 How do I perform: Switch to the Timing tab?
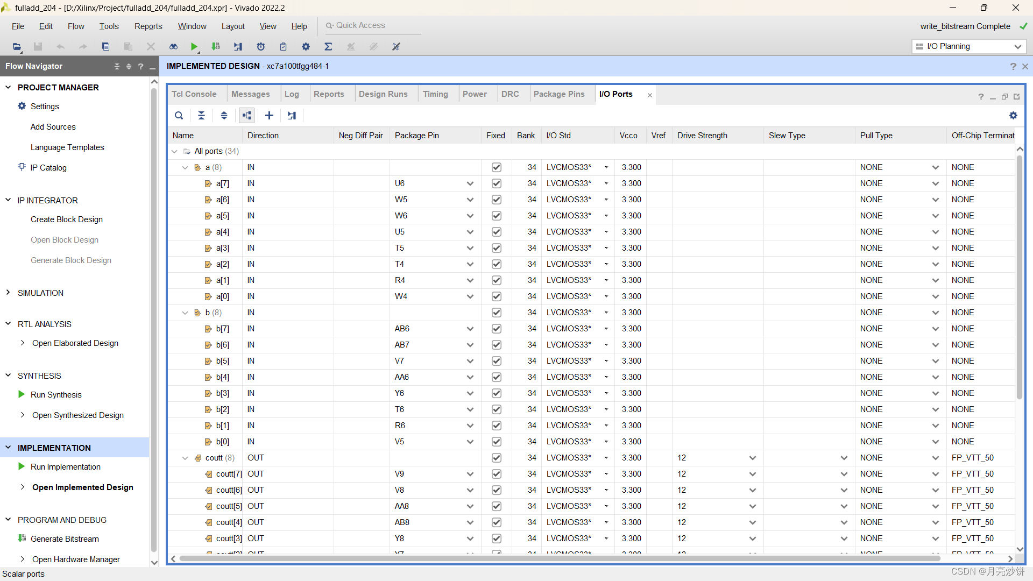pos(435,94)
